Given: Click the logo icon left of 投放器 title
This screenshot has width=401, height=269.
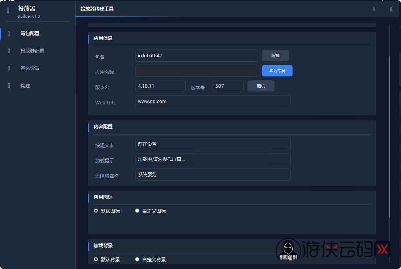Looking at the screenshot, I should click(x=8, y=10).
